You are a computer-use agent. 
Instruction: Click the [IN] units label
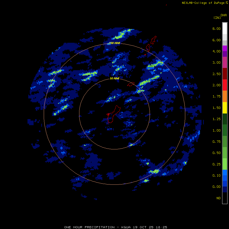point(217,18)
